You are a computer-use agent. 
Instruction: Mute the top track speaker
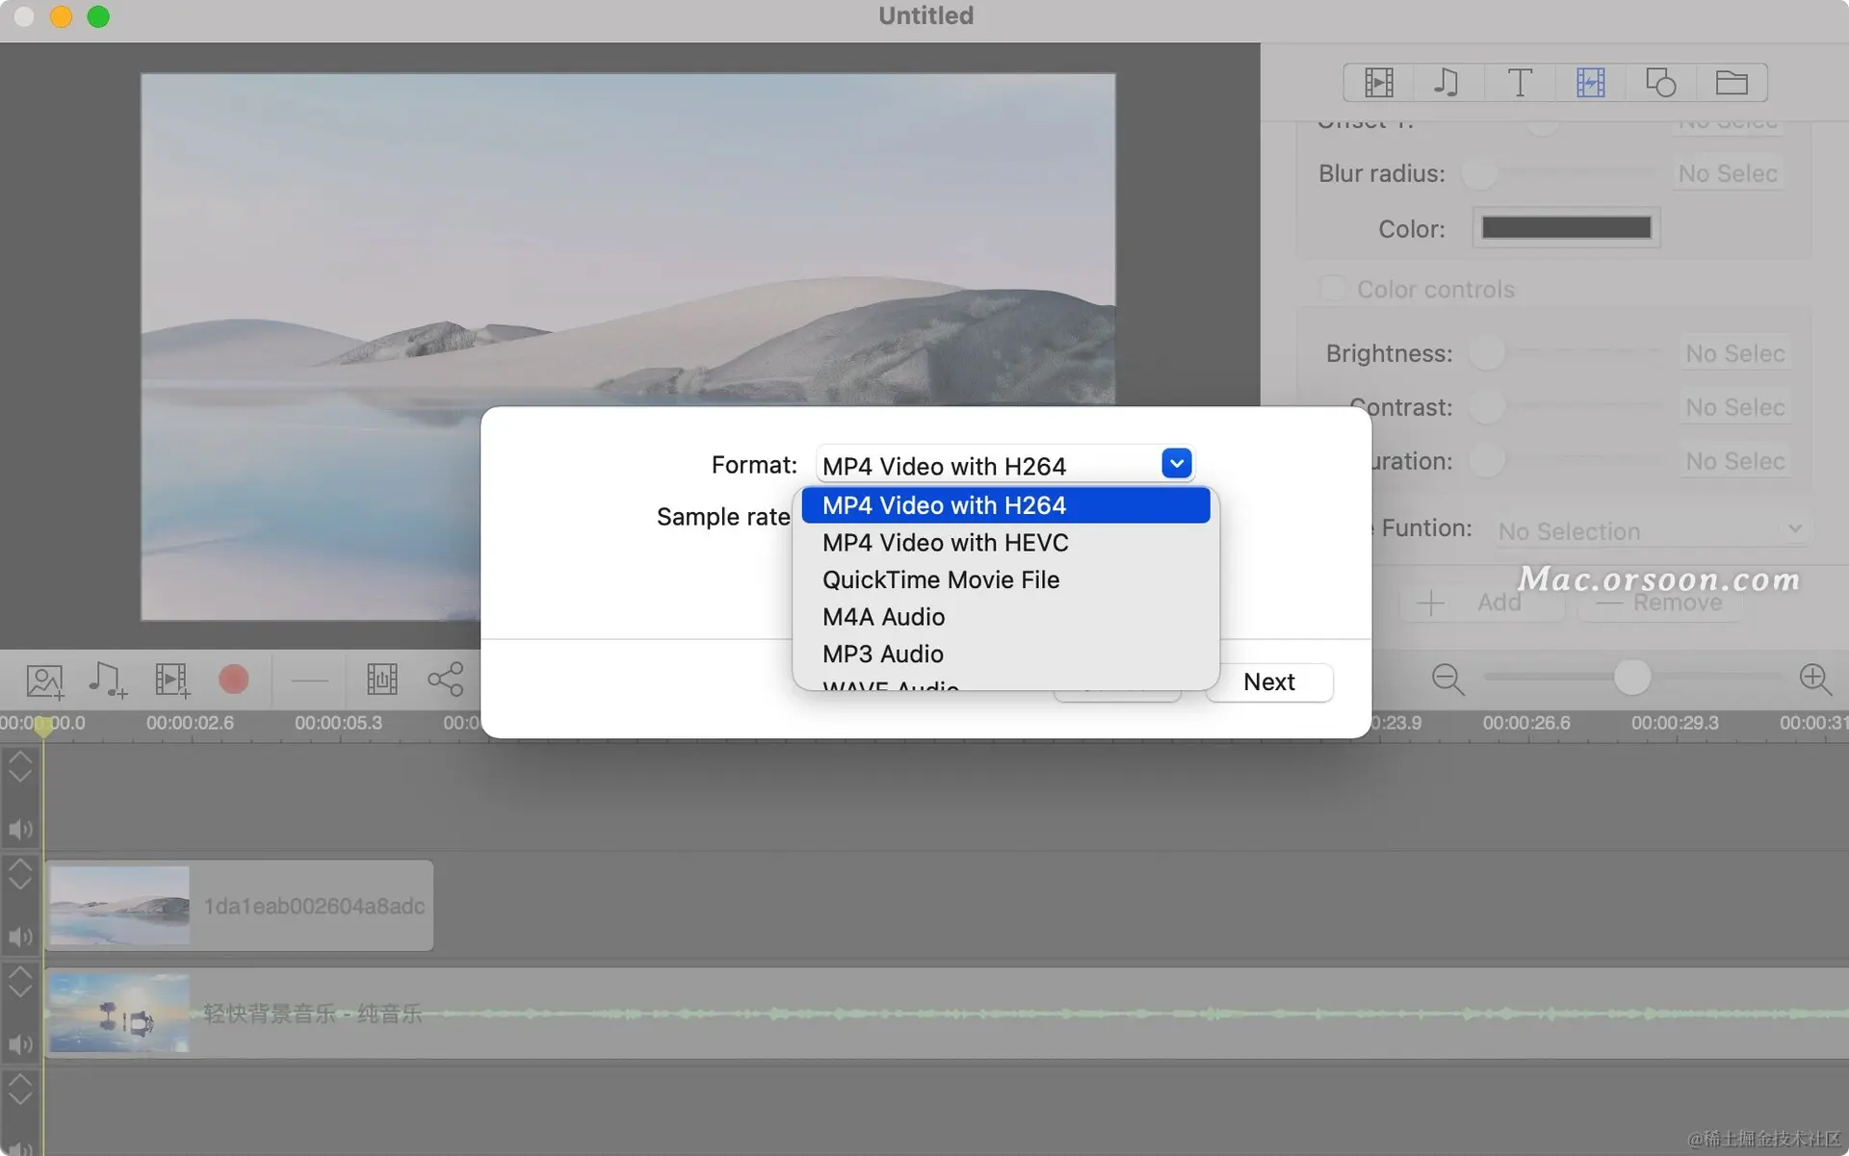click(20, 829)
